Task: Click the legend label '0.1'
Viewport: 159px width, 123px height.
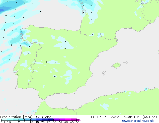Action: (x=3, y=122)
